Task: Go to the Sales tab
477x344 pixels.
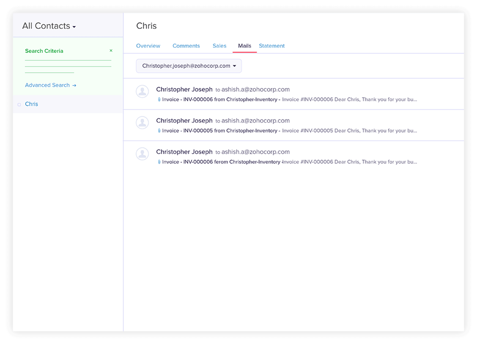Action: click(219, 46)
